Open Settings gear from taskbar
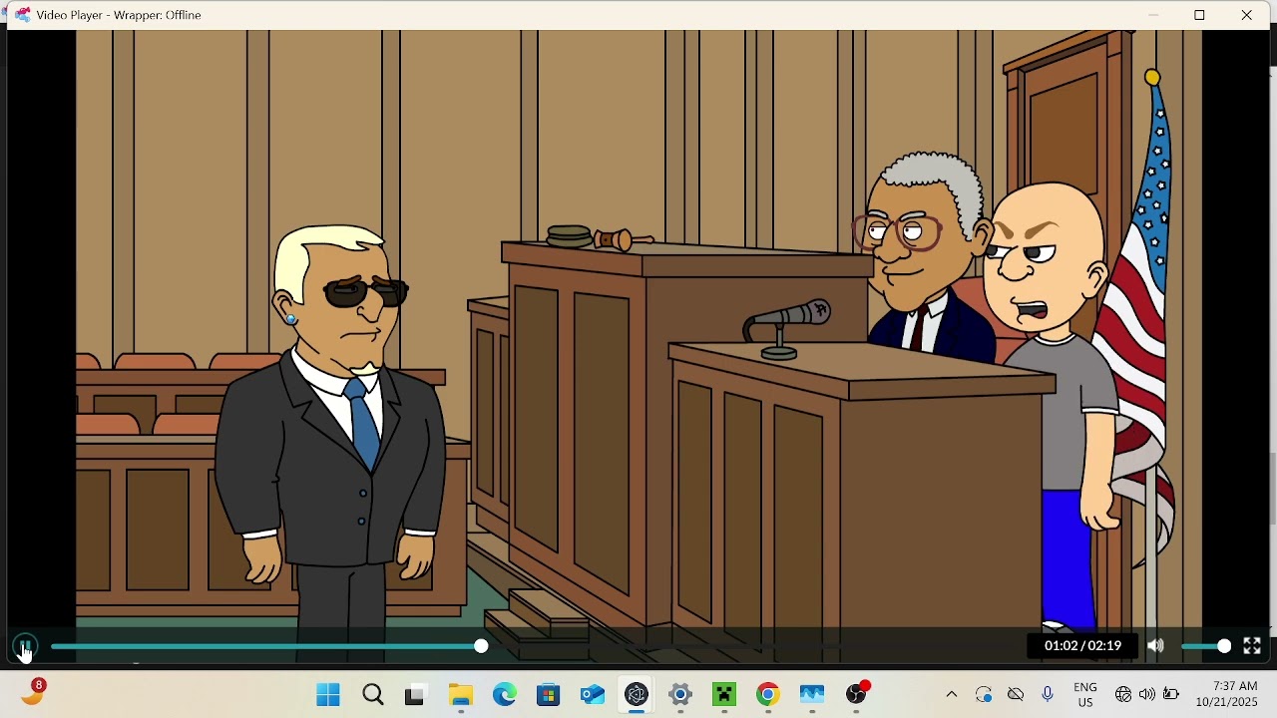 [x=680, y=694]
